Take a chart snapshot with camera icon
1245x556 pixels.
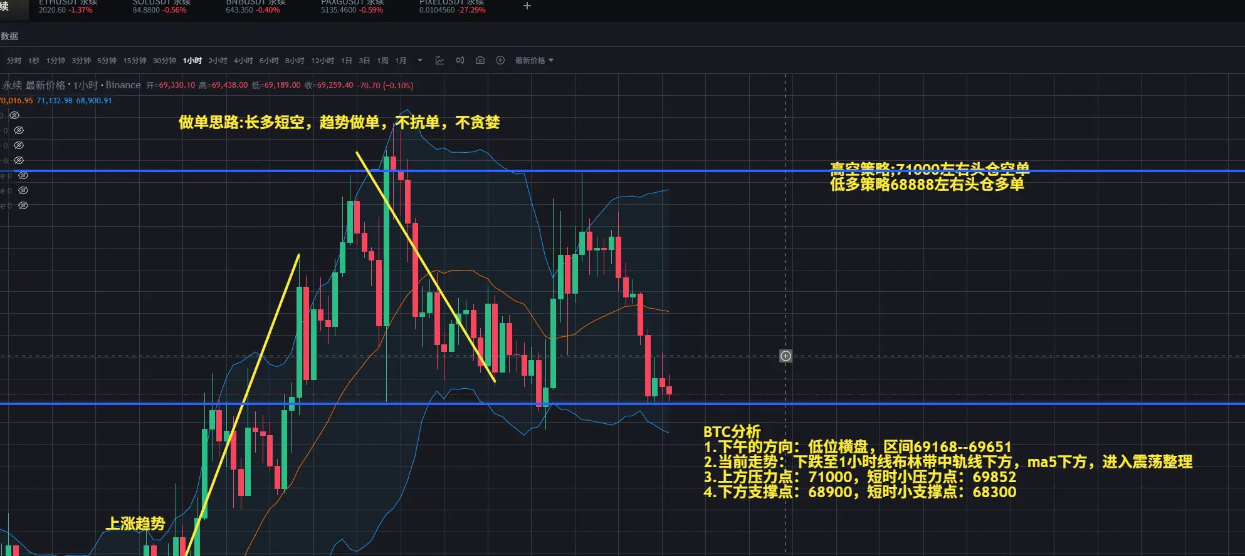[x=480, y=61]
